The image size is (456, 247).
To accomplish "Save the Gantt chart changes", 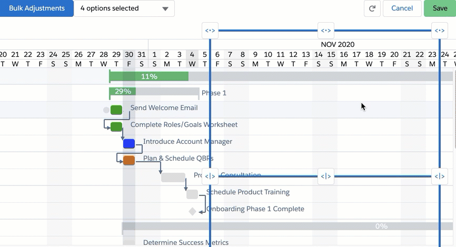I will pyautogui.click(x=440, y=8).
